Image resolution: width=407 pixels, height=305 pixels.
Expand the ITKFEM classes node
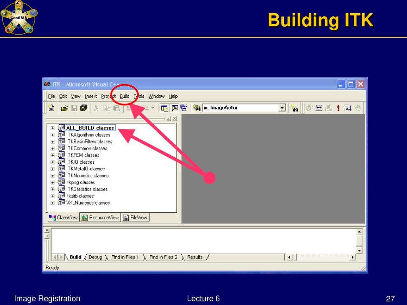(x=52, y=155)
